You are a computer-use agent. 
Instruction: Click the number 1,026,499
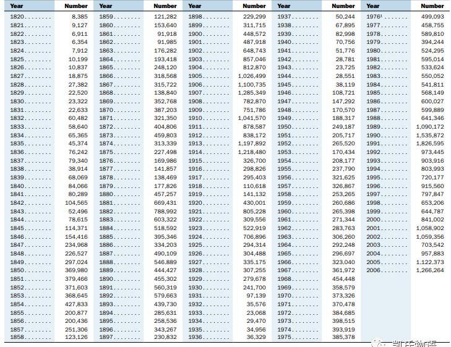click(x=252, y=76)
